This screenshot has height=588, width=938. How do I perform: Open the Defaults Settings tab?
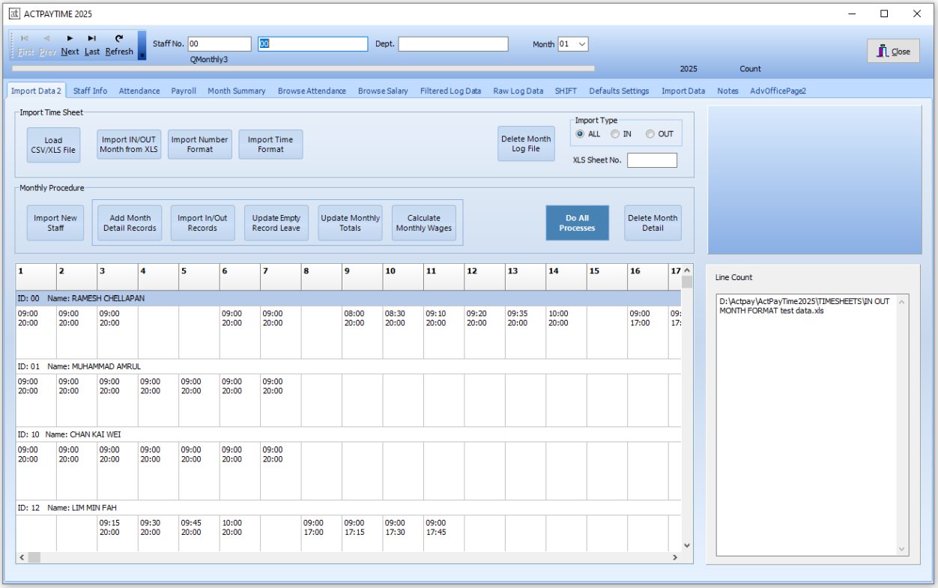(x=618, y=91)
